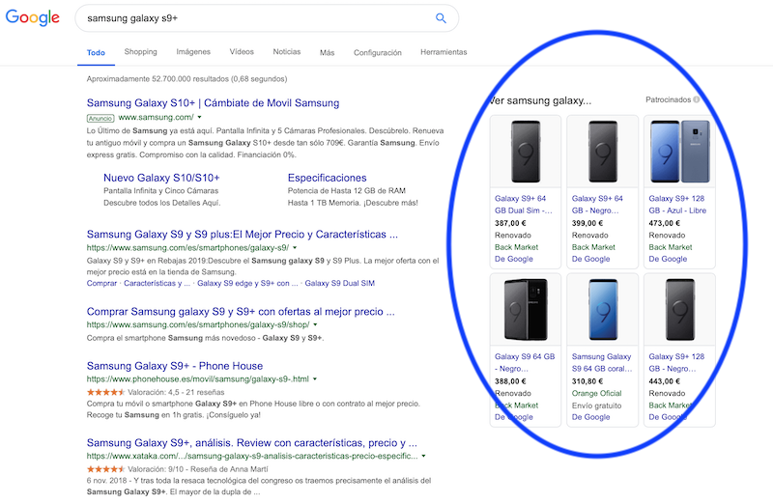Open Galaxy S9+ 64 GB - Negro product title

point(597,205)
